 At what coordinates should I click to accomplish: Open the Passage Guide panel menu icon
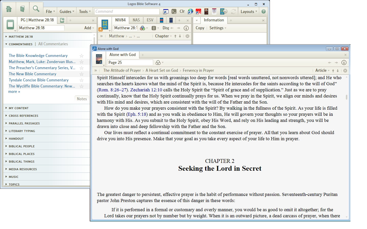[x=10, y=25]
